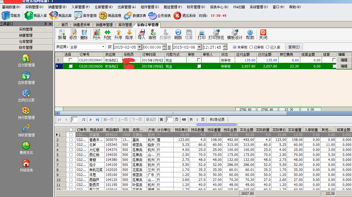Open 销售管理 section in tool window

click(26, 35)
